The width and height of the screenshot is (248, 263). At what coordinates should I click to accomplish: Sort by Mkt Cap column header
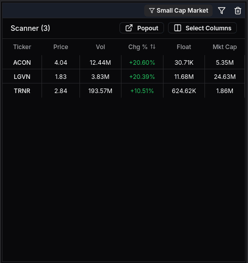pyautogui.click(x=225, y=47)
